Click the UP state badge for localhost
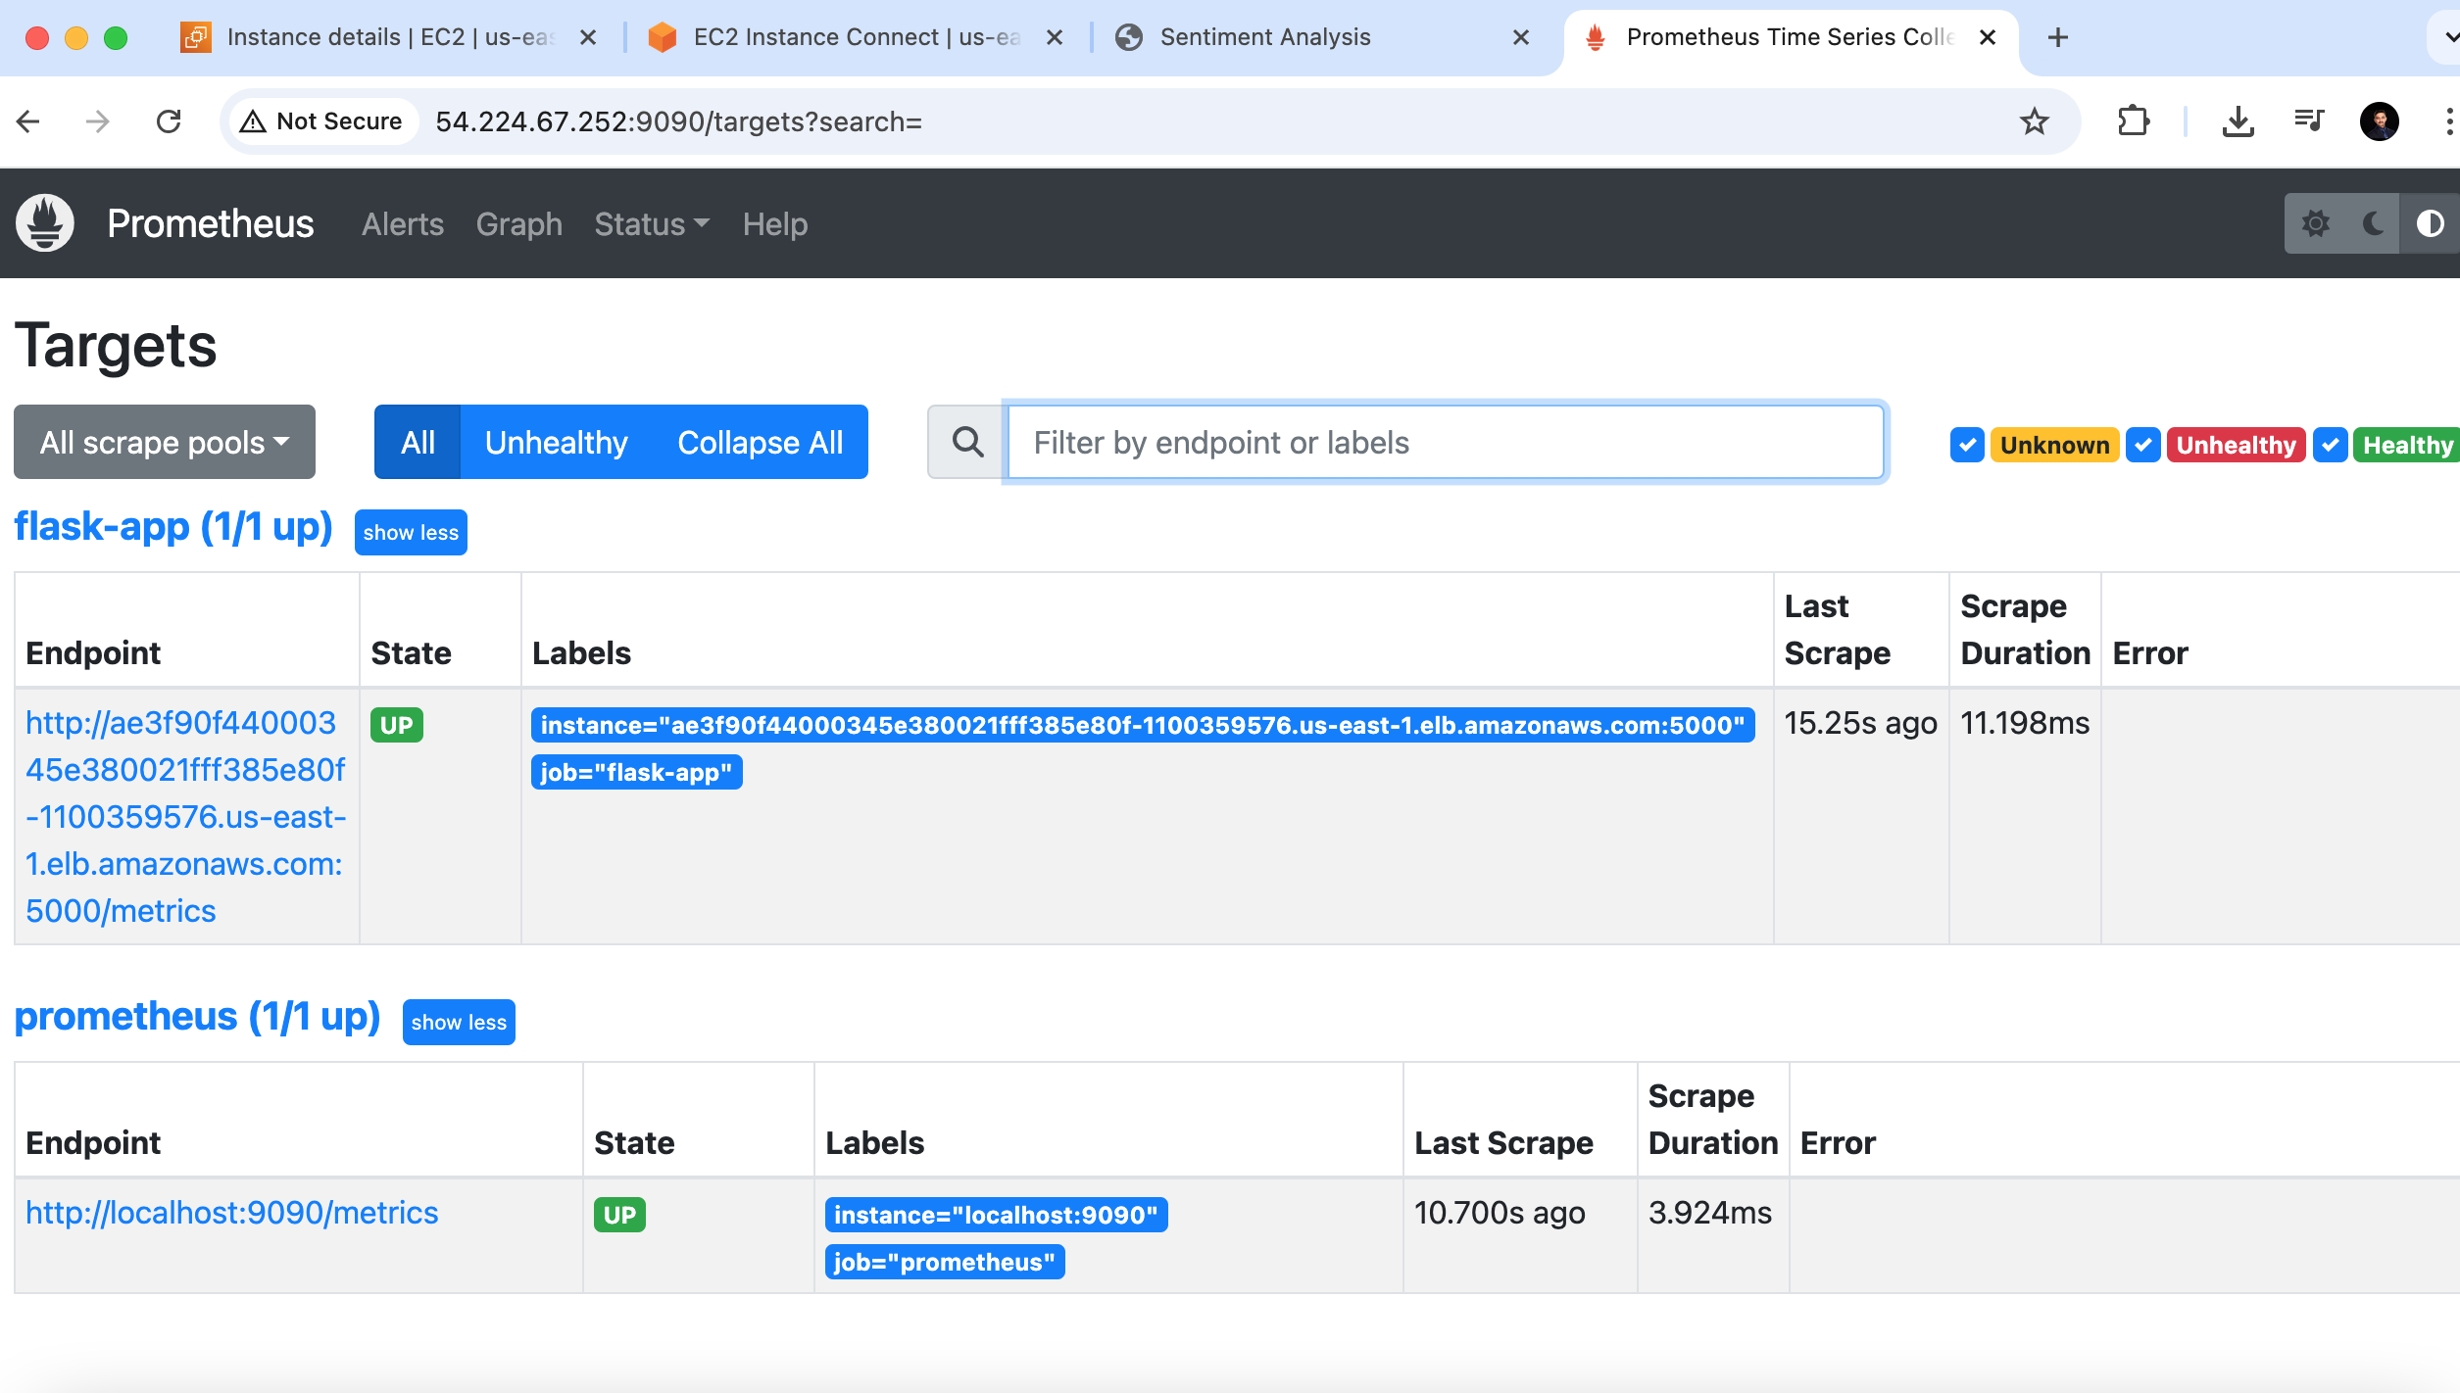 [619, 1215]
